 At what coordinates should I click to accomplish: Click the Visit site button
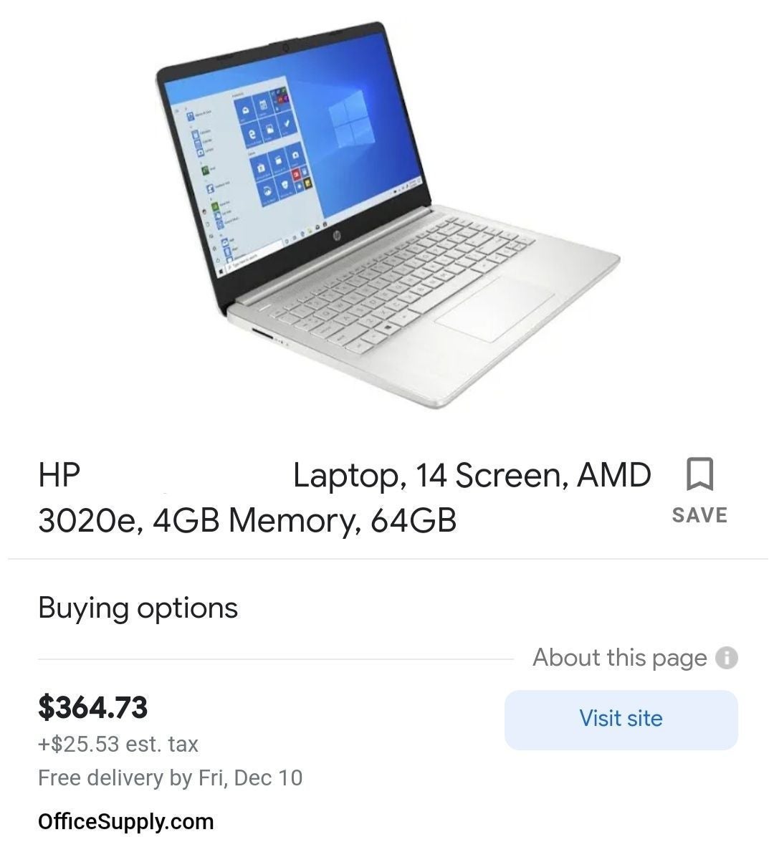point(621,719)
